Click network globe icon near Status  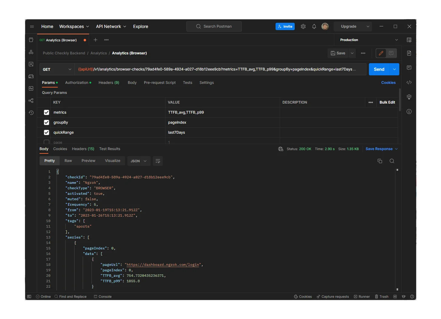(281, 149)
